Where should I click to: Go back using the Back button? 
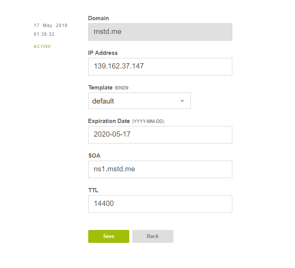click(x=153, y=236)
